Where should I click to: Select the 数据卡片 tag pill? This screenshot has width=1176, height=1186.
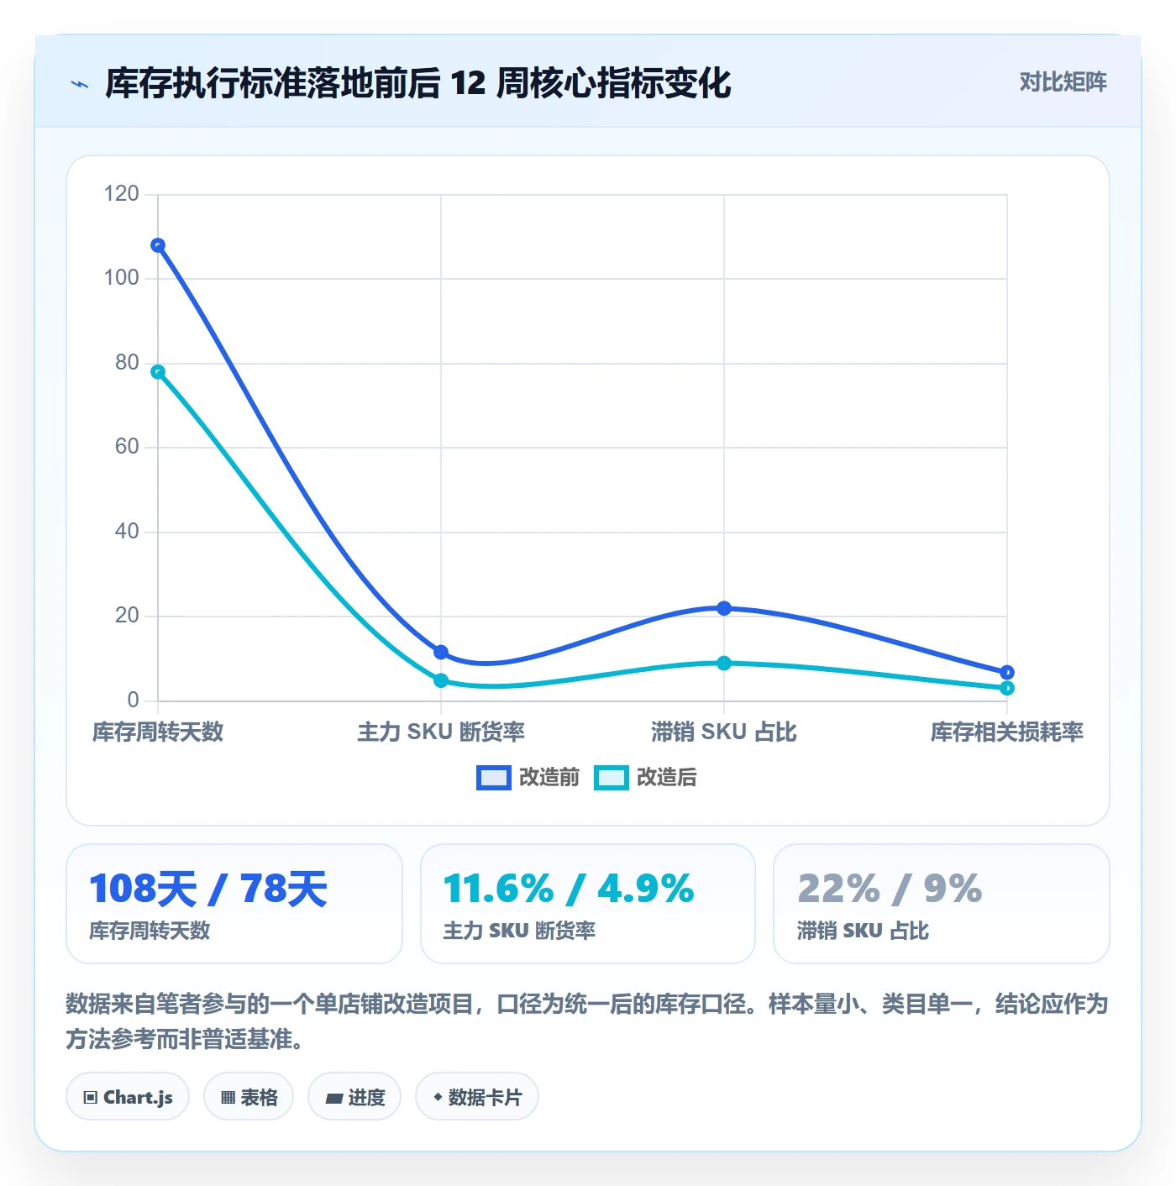pos(477,1097)
